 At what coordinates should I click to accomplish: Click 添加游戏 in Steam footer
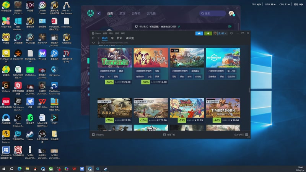coord(98,135)
